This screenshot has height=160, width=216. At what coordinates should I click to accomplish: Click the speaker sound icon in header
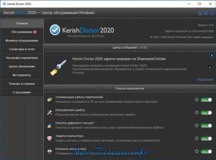206,13
